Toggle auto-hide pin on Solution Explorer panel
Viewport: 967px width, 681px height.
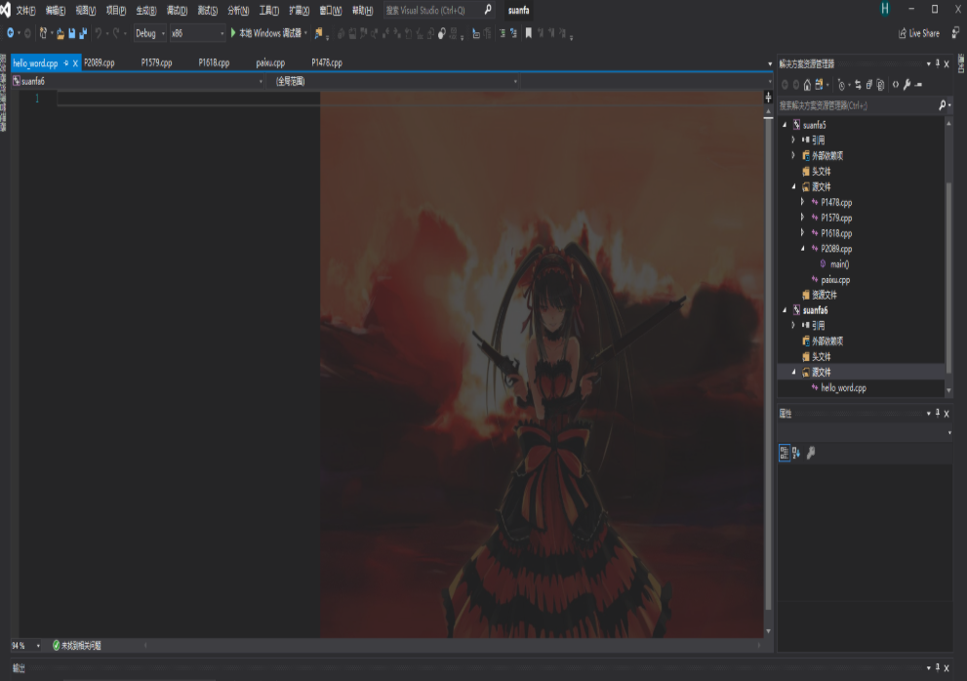[938, 63]
